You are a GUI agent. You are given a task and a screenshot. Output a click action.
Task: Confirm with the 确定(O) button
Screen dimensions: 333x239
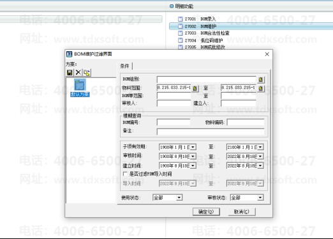[x=206, y=212]
